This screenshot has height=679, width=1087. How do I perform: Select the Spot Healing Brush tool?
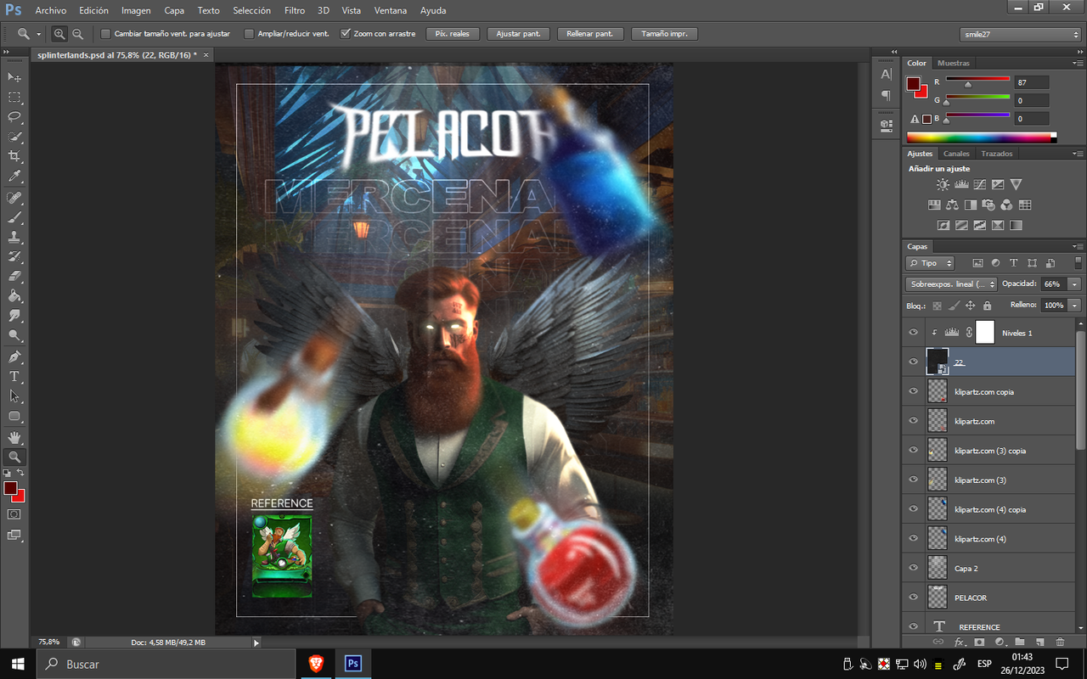coord(14,198)
